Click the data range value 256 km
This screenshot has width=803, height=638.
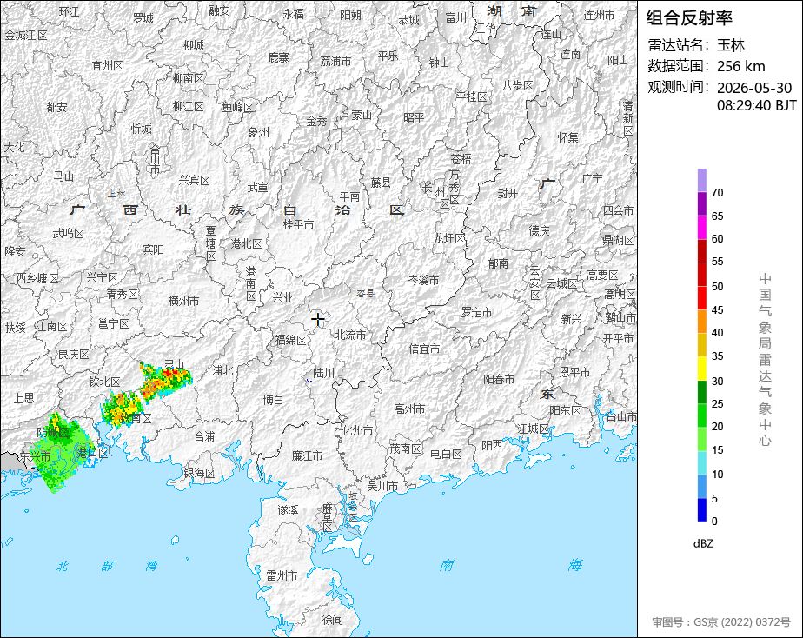(x=741, y=66)
